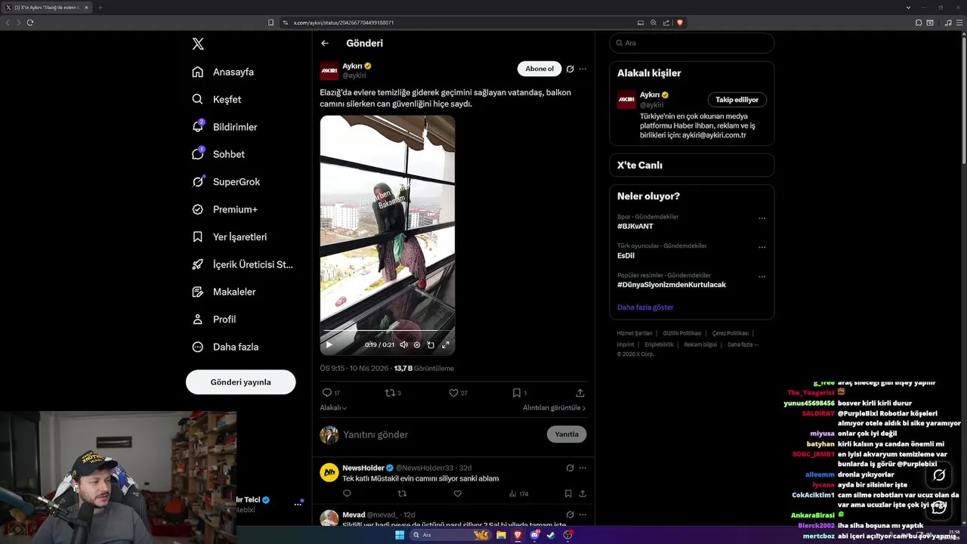The width and height of the screenshot is (967, 544).
Task: Go back with arrow beside Gönderi
Action: point(325,43)
